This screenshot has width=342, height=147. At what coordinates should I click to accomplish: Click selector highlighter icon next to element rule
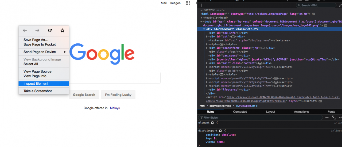tap(212, 123)
